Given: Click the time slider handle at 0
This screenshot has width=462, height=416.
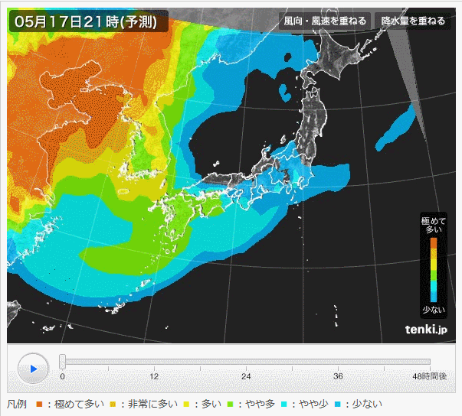Looking at the screenshot, I should (62, 362).
